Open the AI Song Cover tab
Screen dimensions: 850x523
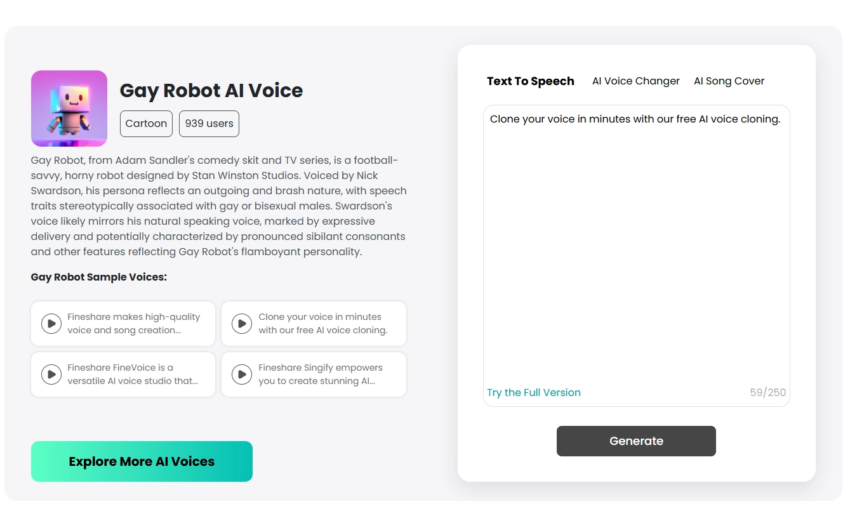click(729, 81)
